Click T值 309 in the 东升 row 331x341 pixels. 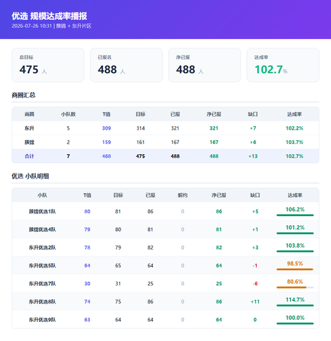click(106, 128)
